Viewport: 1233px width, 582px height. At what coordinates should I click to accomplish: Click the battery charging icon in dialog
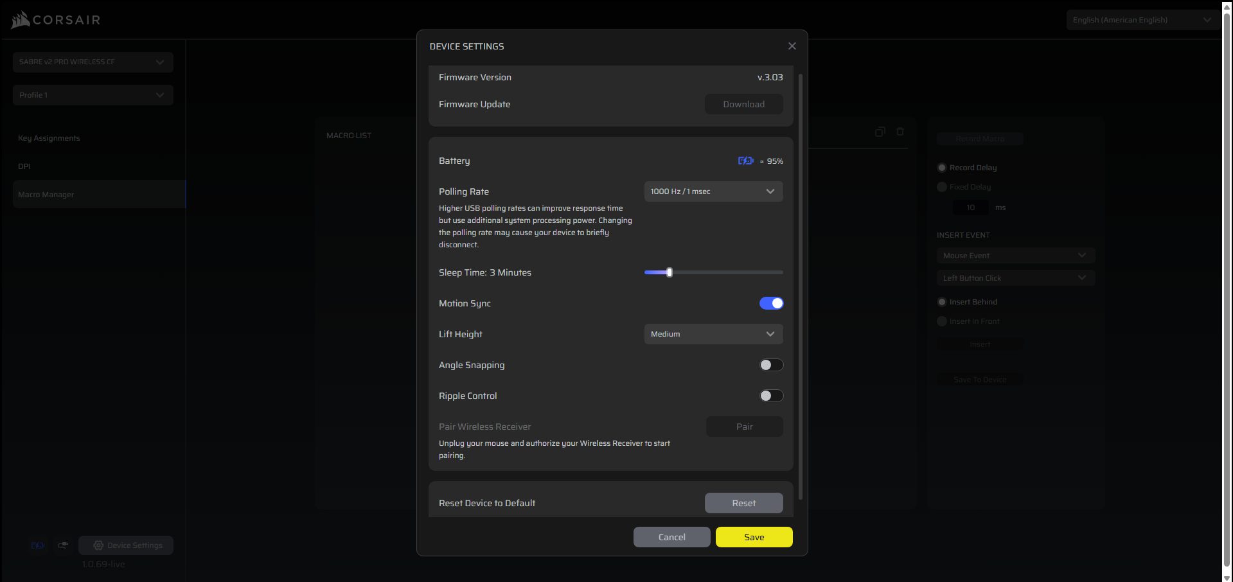[x=745, y=161]
